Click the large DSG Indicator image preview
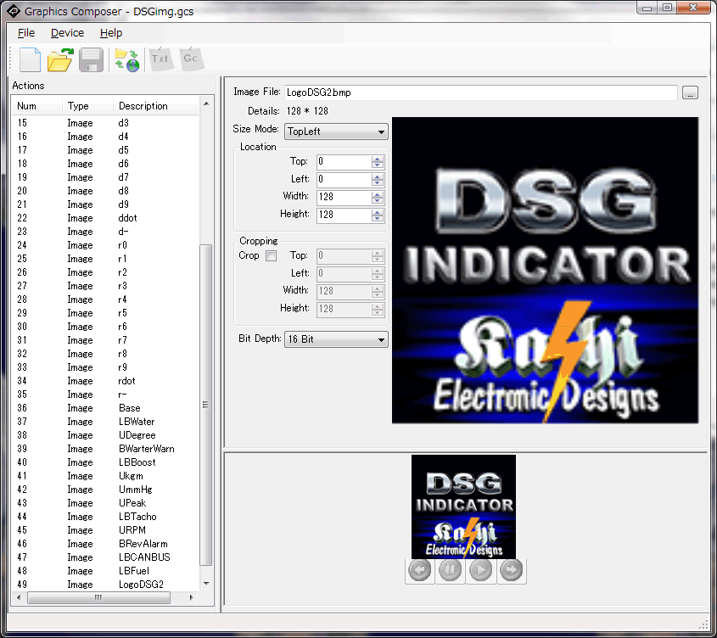This screenshot has height=638, width=717. [x=545, y=271]
